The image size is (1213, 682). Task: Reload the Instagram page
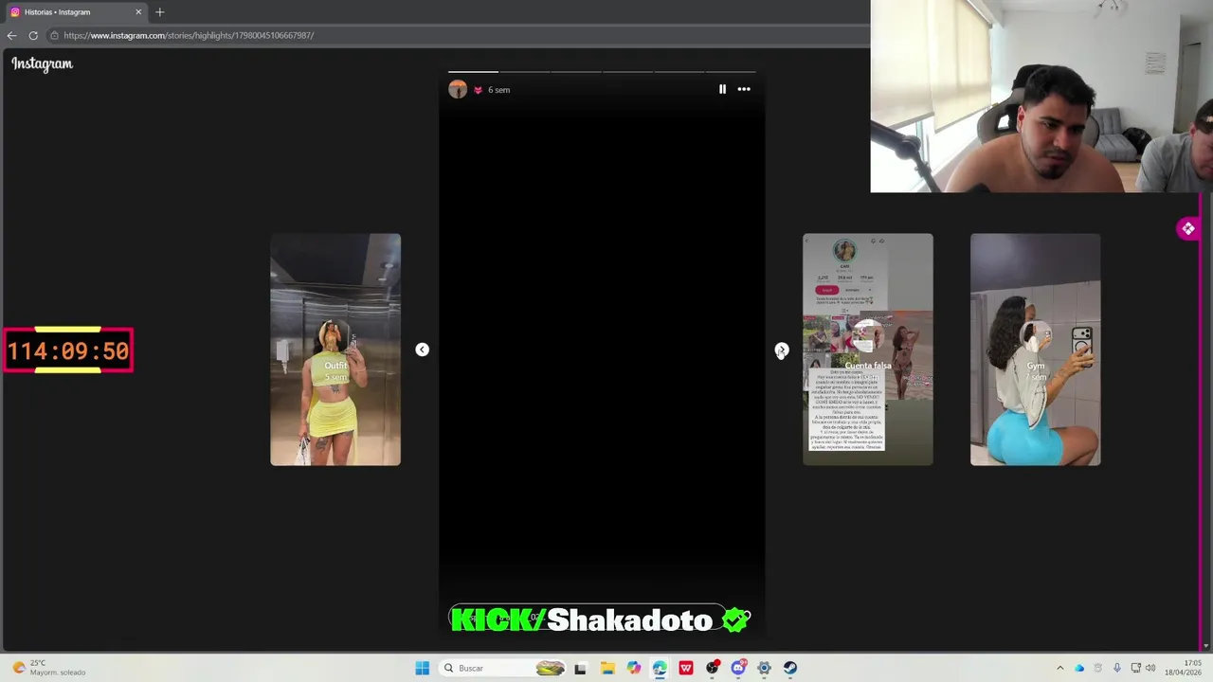[33, 35]
